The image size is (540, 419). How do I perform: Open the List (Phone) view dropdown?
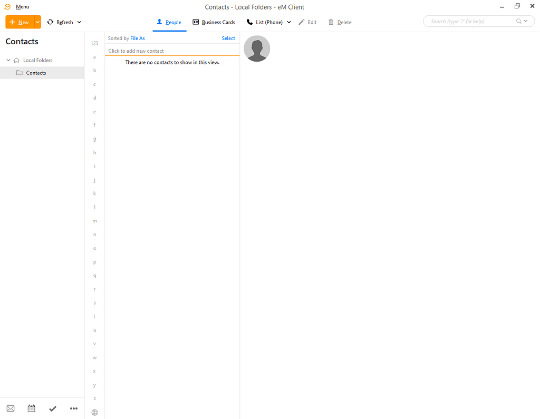pyautogui.click(x=288, y=22)
